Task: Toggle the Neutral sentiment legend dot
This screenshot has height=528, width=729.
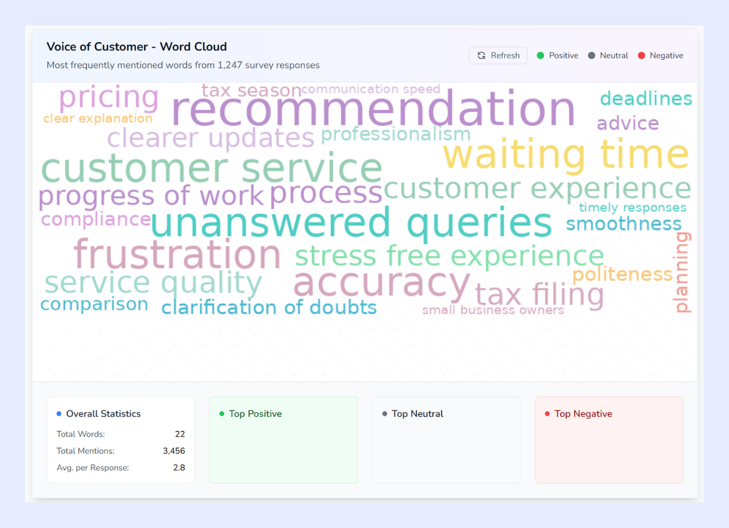Action: pyautogui.click(x=592, y=55)
